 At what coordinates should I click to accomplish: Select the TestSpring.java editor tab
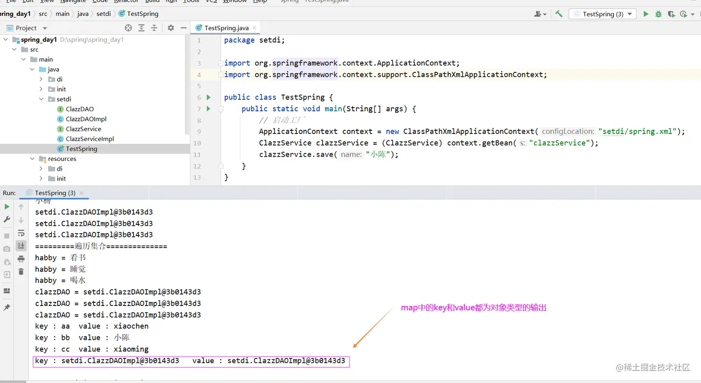click(x=226, y=28)
